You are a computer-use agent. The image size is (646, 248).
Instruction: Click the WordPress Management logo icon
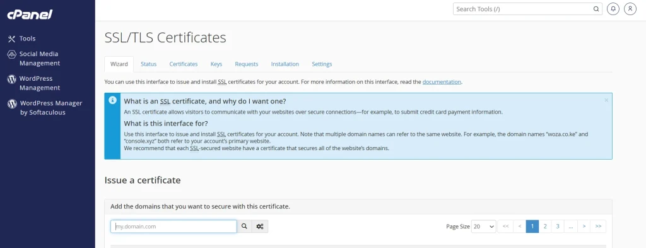[x=12, y=79]
